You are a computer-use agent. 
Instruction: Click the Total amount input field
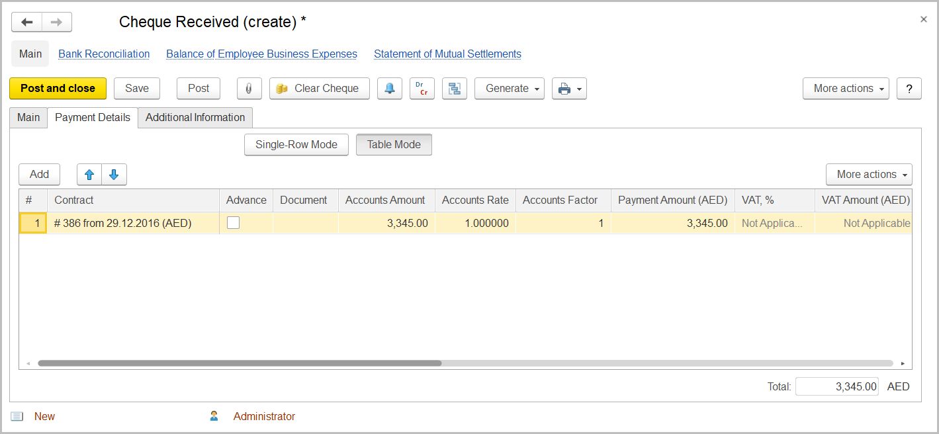pyautogui.click(x=836, y=386)
